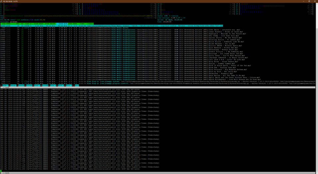The width and height of the screenshot is (318, 174).
Task: Select the row for Double Portion - I Am Somebody
Action: coord(122,52)
